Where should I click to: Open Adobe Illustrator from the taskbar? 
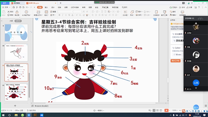[35, 115]
